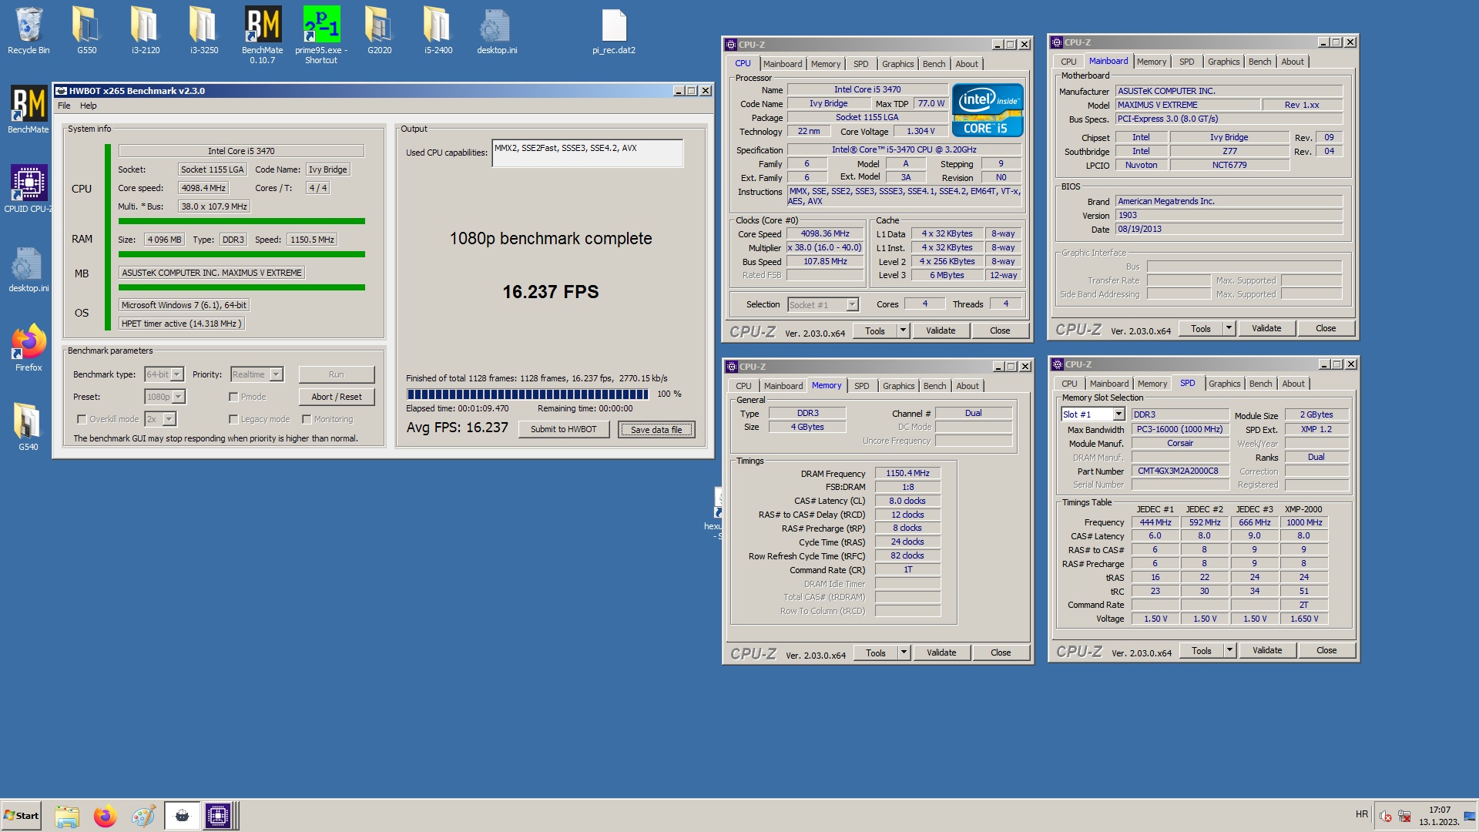Click the Run benchmark button
The image size is (1479, 832).
[x=337, y=374]
